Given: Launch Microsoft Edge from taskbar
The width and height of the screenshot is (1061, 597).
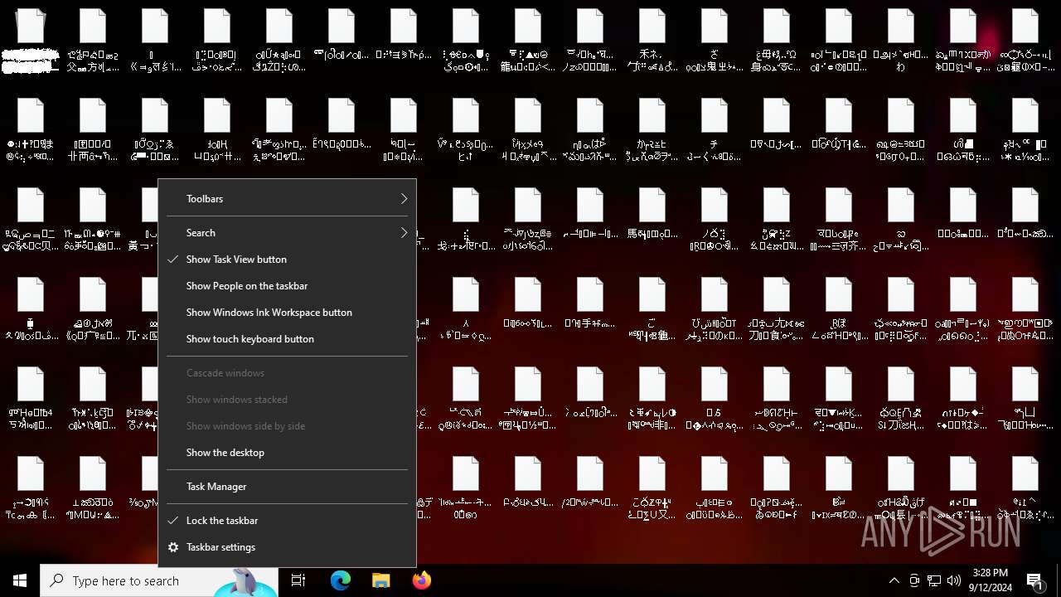Looking at the screenshot, I should [341, 580].
